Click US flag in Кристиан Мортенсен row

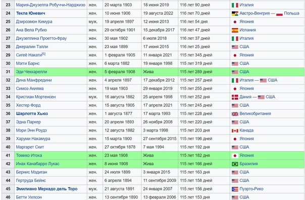[261, 97]
